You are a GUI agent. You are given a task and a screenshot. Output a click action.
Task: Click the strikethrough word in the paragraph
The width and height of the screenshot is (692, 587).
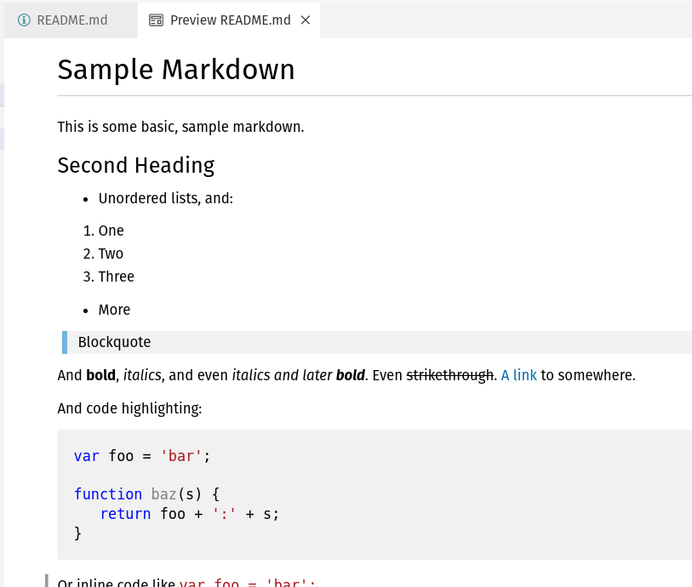point(449,374)
